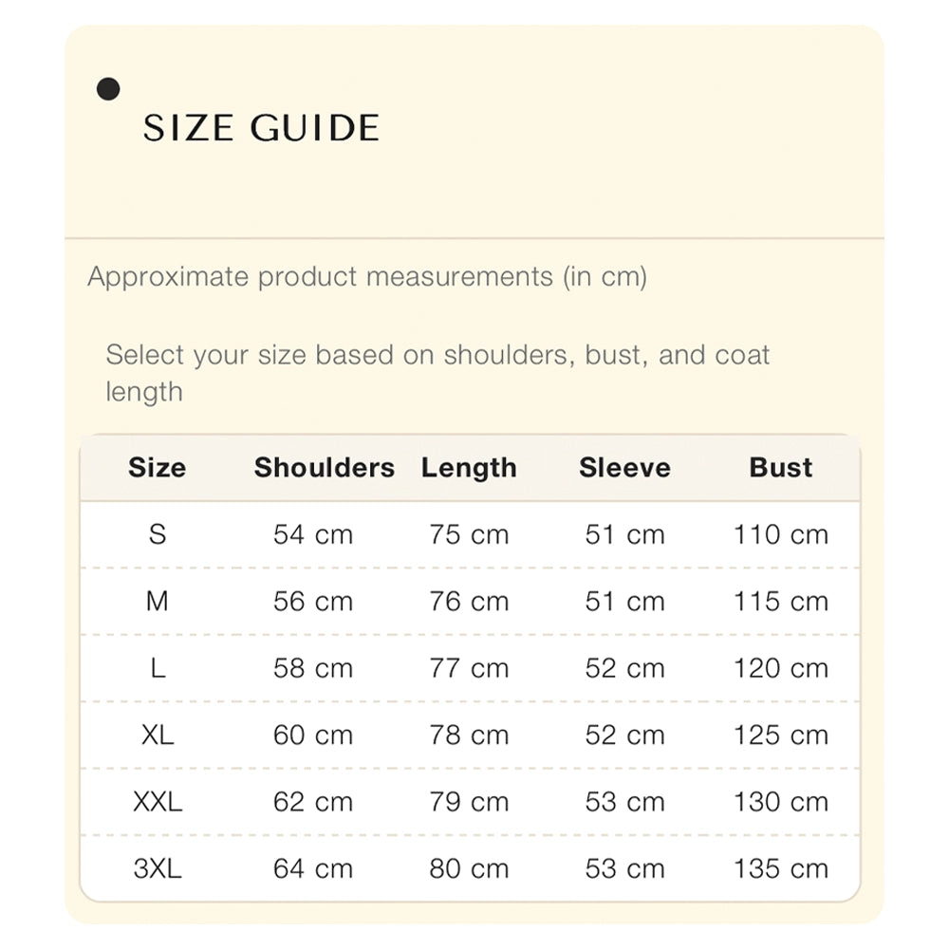Click the 110 cm bust value
Image resolution: width=949 pixels, height=949 pixels.
780,534
